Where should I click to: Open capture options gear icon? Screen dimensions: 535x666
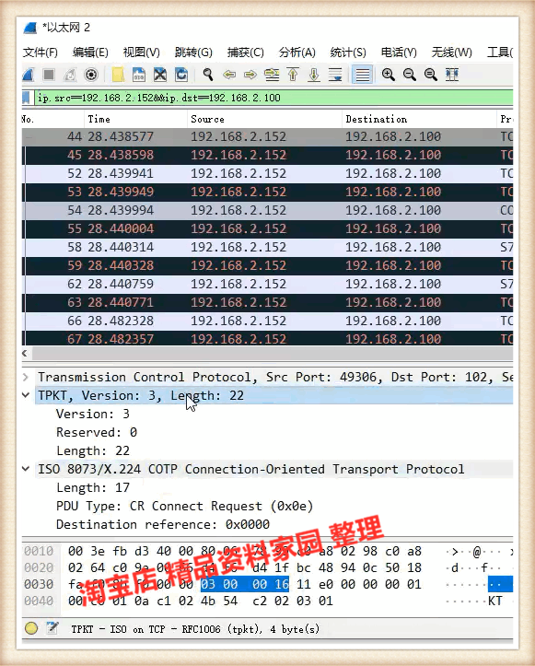point(91,76)
